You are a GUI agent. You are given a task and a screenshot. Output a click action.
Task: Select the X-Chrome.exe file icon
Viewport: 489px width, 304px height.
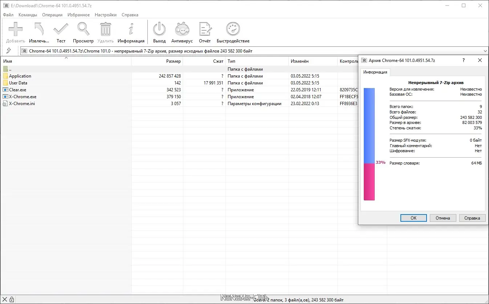click(5, 97)
